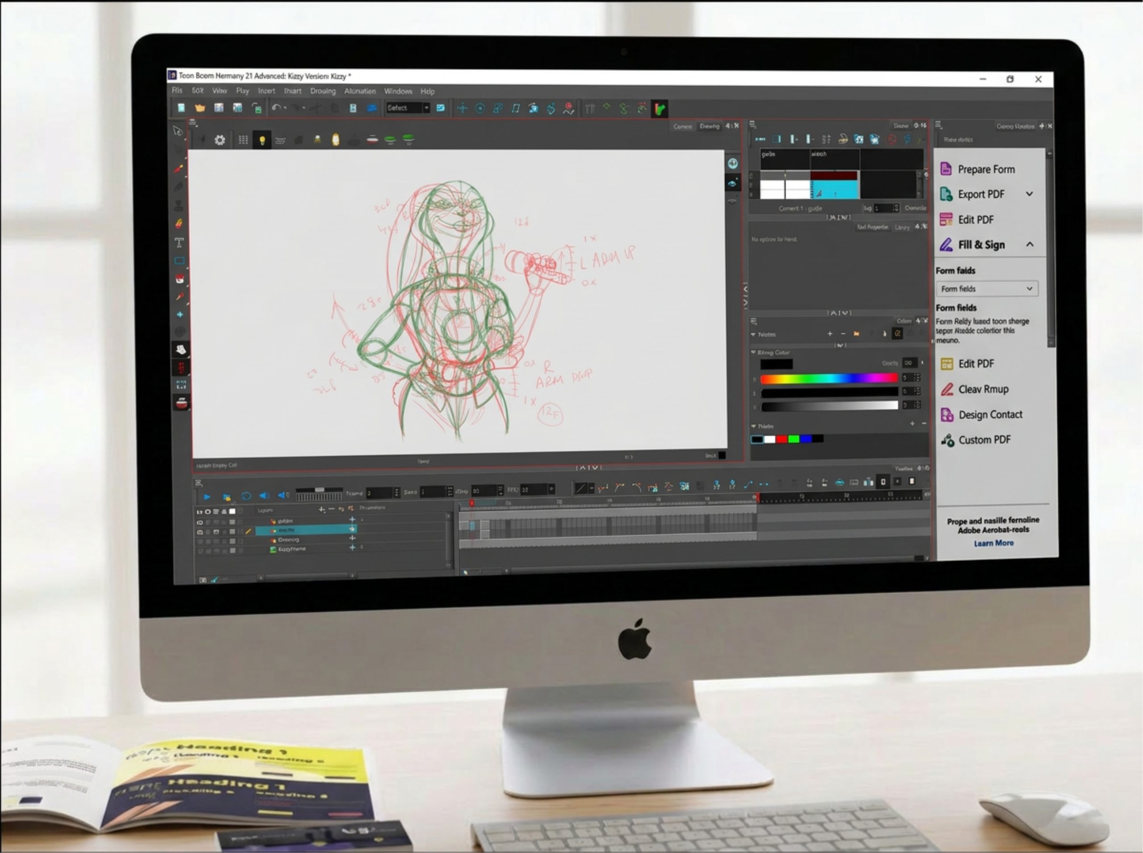Screen dimensions: 1143x853
Task: Select the blue rectangle shape tool
Action: tap(179, 261)
